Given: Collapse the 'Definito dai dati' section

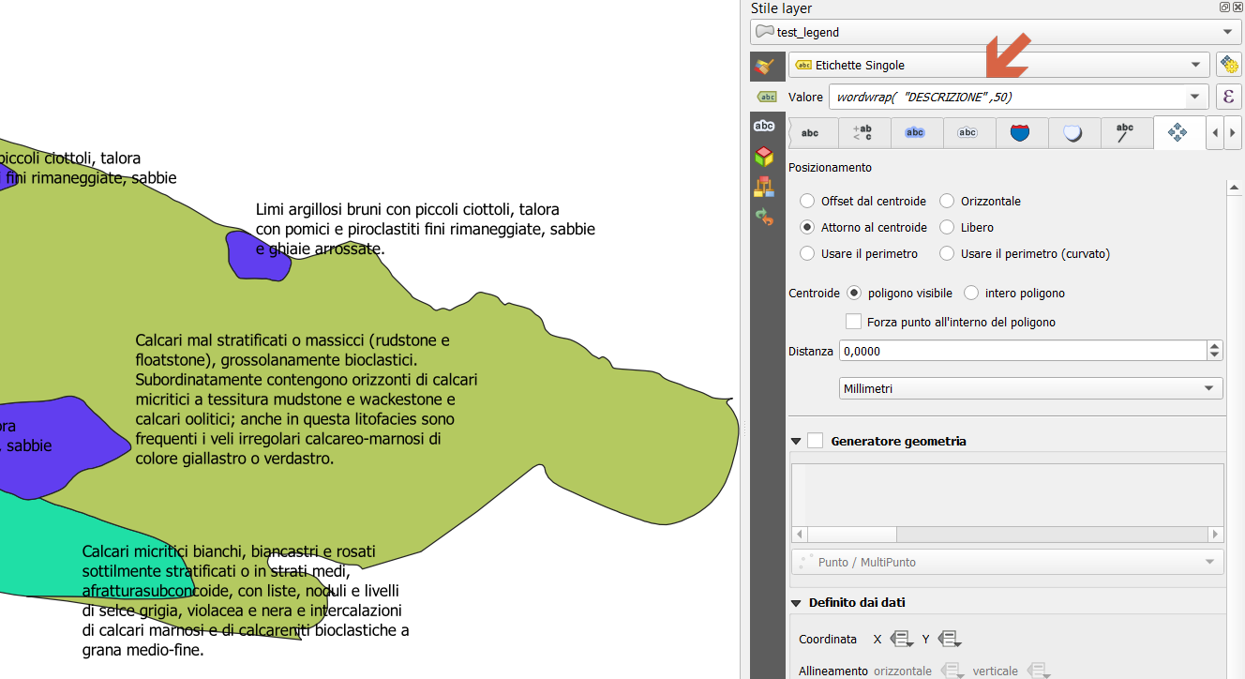Looking at the screenshot, I should pyautogui.click(x=797, y=603).
